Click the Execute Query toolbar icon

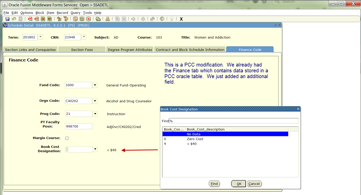(x=82, y=19)
